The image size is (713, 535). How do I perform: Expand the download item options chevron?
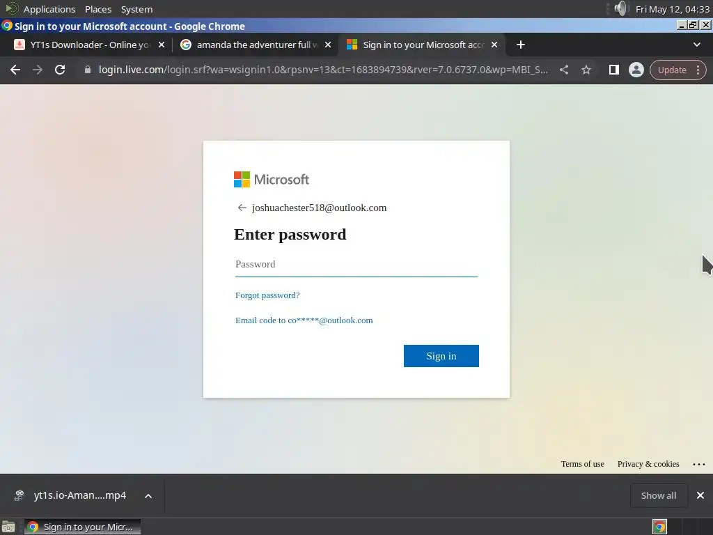(x=148, y=496)
